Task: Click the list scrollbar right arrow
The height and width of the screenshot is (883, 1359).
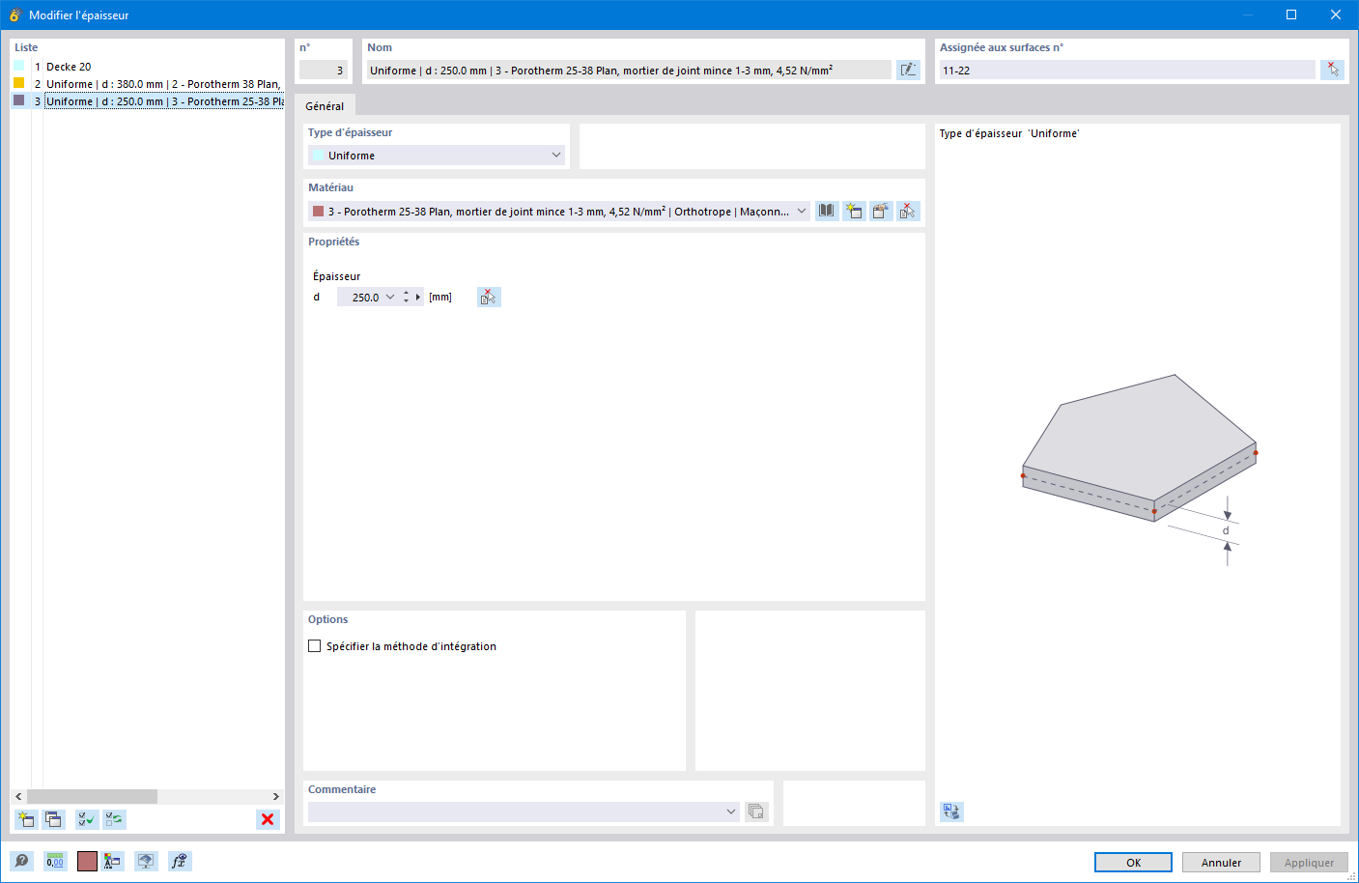Action: click(276, 796)
